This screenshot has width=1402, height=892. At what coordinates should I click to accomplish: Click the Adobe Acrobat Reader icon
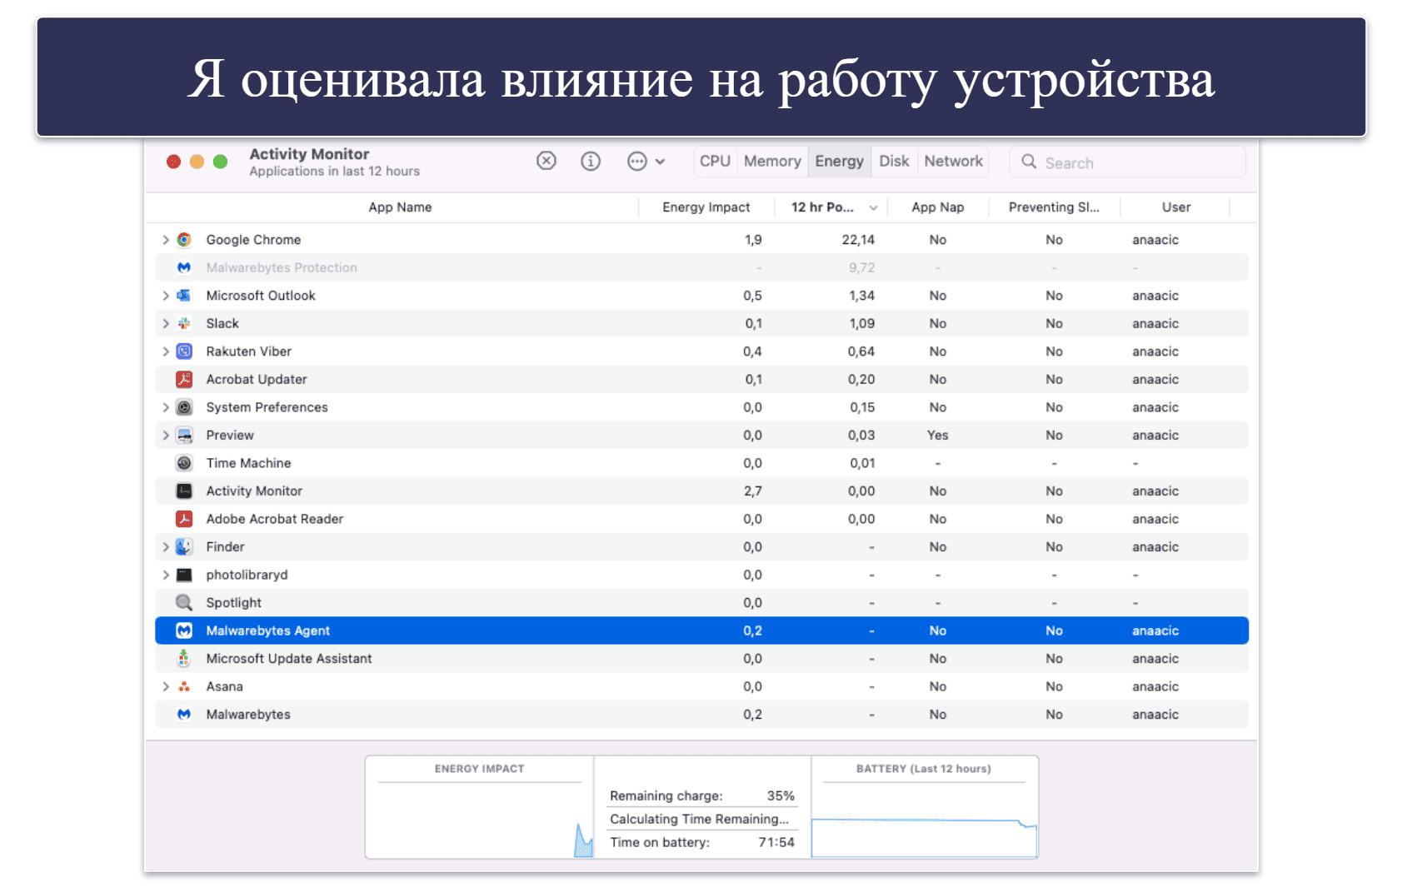[x=184, y=519]
